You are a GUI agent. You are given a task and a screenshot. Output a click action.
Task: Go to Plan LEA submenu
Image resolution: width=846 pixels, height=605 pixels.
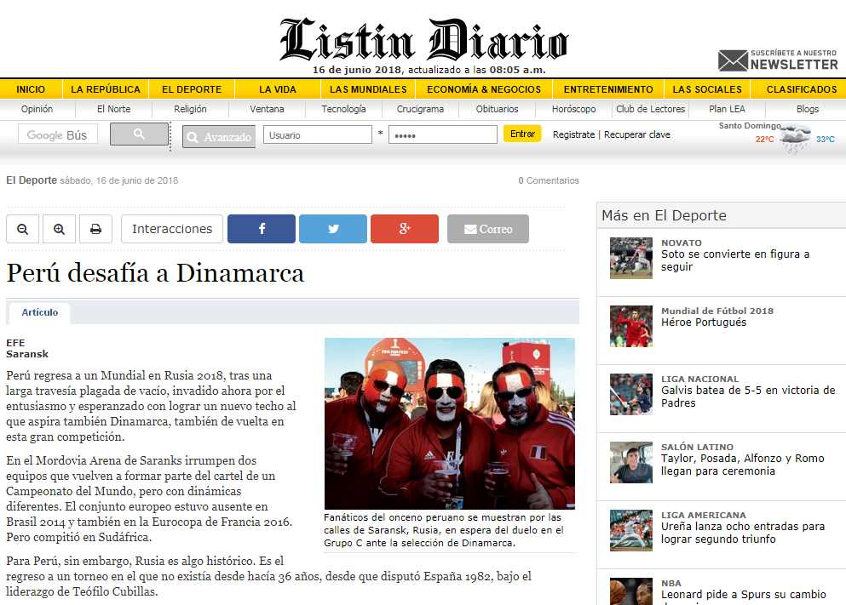(x=728, y=109)
